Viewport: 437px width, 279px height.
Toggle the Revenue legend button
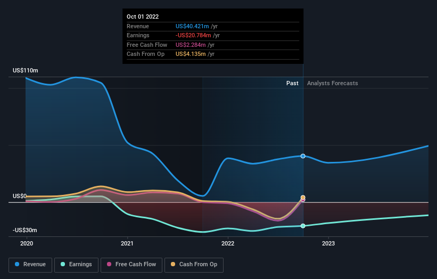30,265
